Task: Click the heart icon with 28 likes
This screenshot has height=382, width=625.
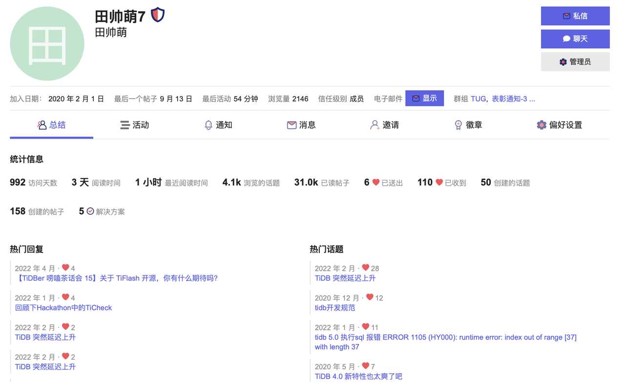Action: pyautogui.click(x=365, y=268)
